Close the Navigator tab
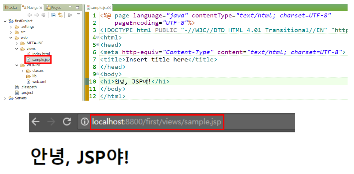The image size is (354, 174). point(41,8)
